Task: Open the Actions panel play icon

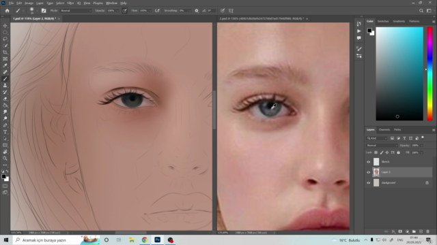Action: coord(359,31)
